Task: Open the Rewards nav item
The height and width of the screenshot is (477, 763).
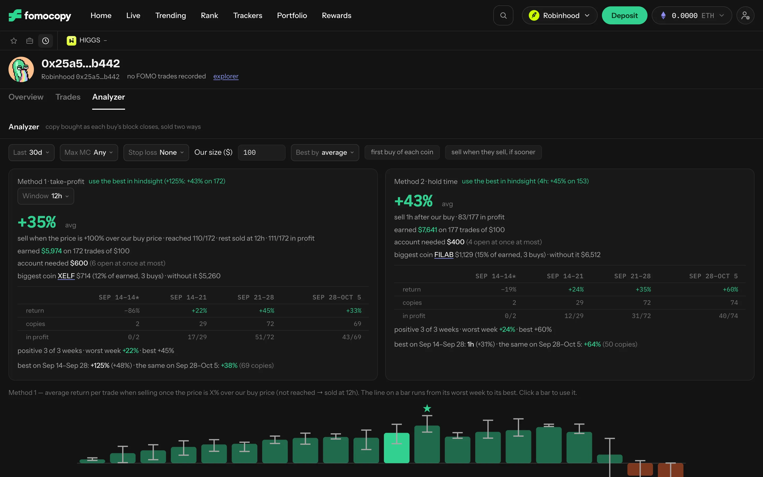Action: (336, 15)
